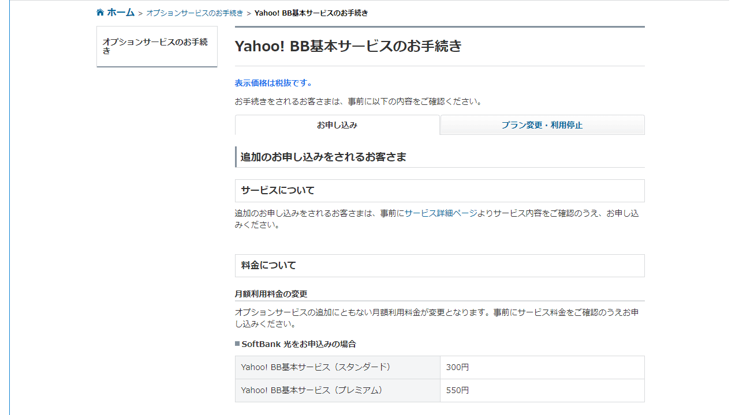Screen dimensions: 739x415
Task: Click the current breadcrumb Yahoo! BB基本サービスのお手続き
Action: [311, 13]
